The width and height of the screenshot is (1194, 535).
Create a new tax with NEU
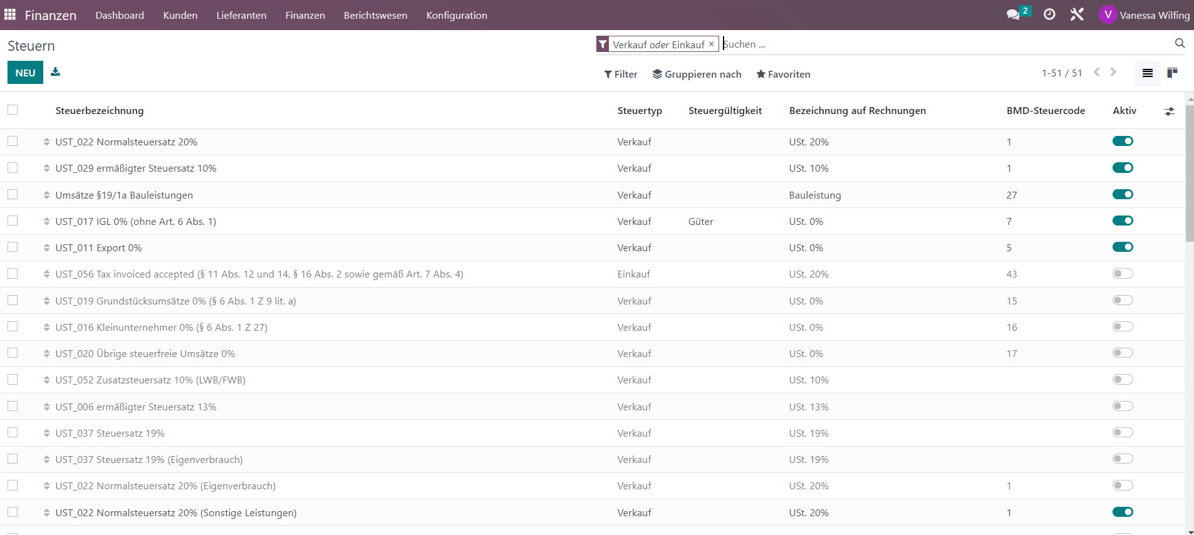point(25,73)
